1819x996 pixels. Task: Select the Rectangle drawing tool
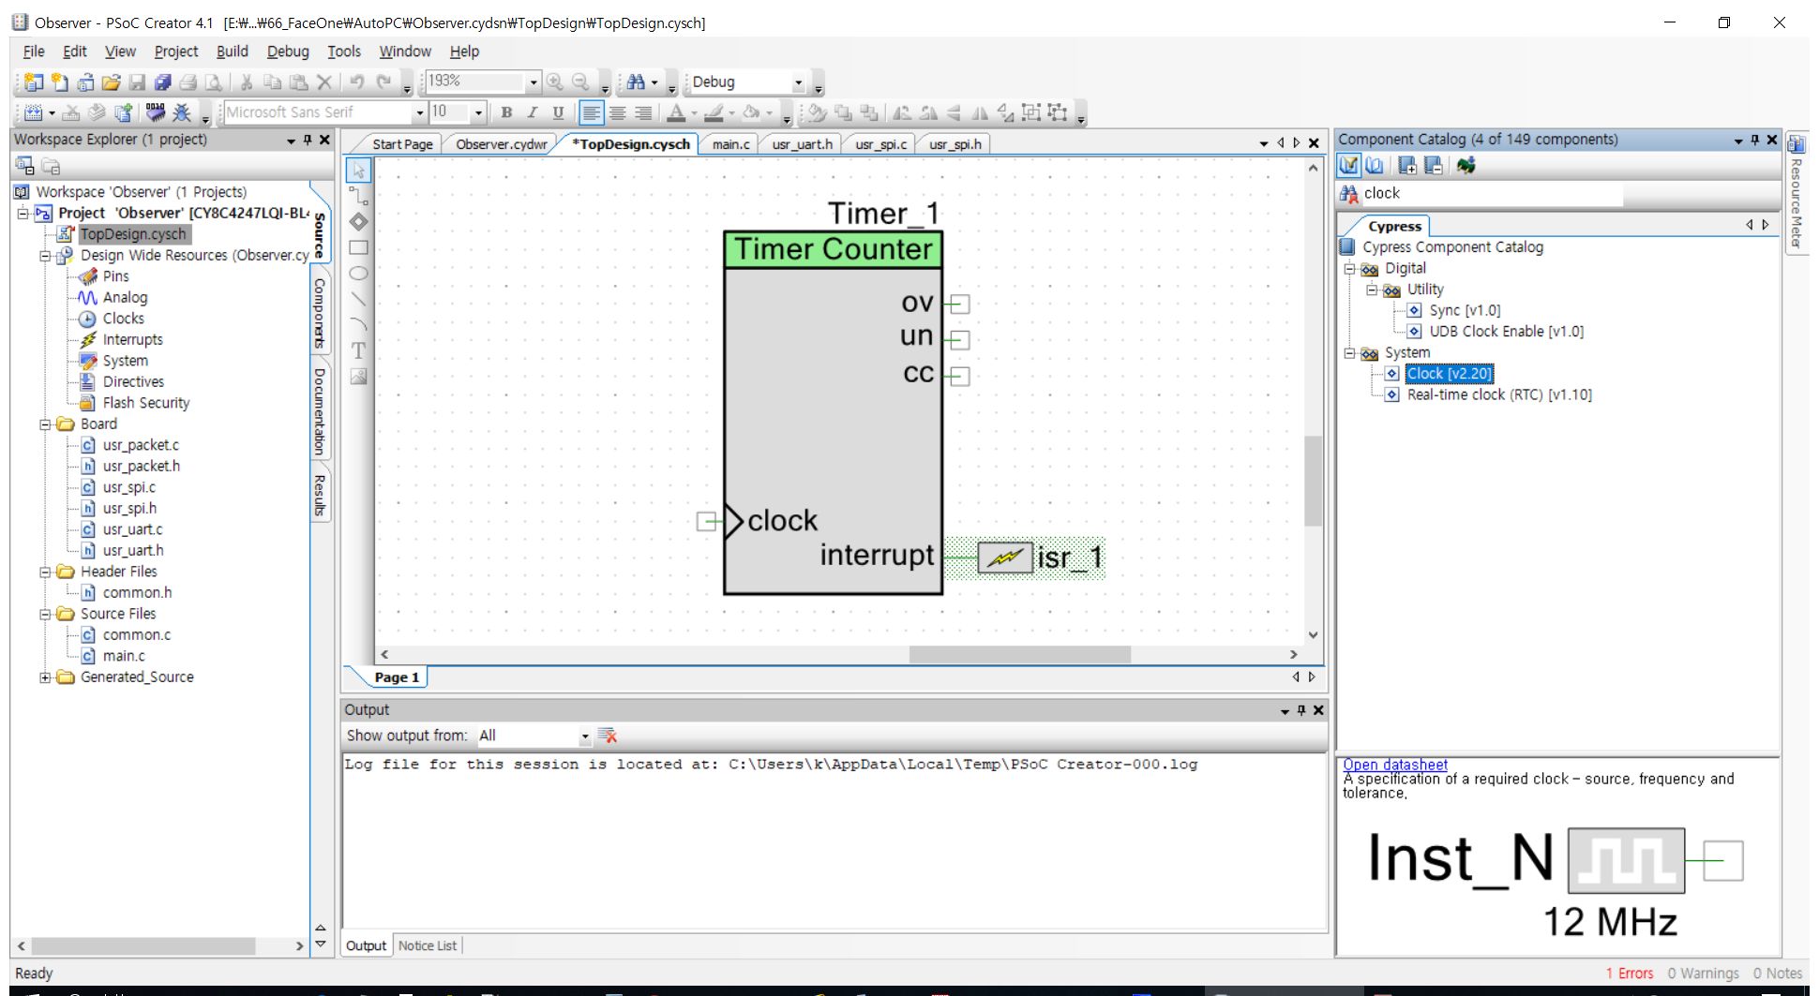pyautogui.click(x=359, y=247)
